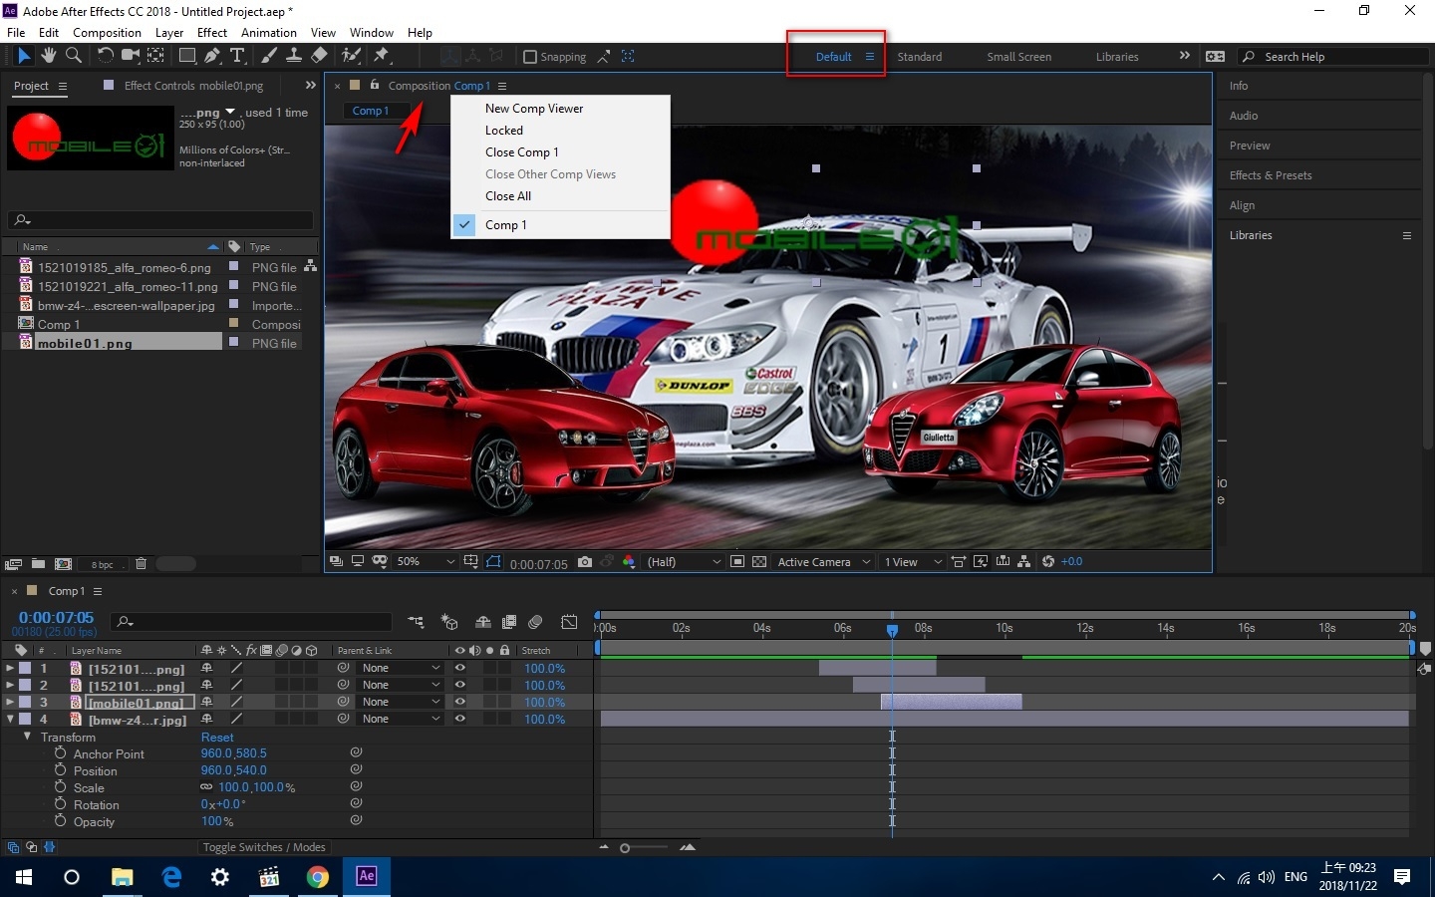The width and height of the screenshot is (1435, 897).
Task: Select the Pen tool
Action: [212, 56]
